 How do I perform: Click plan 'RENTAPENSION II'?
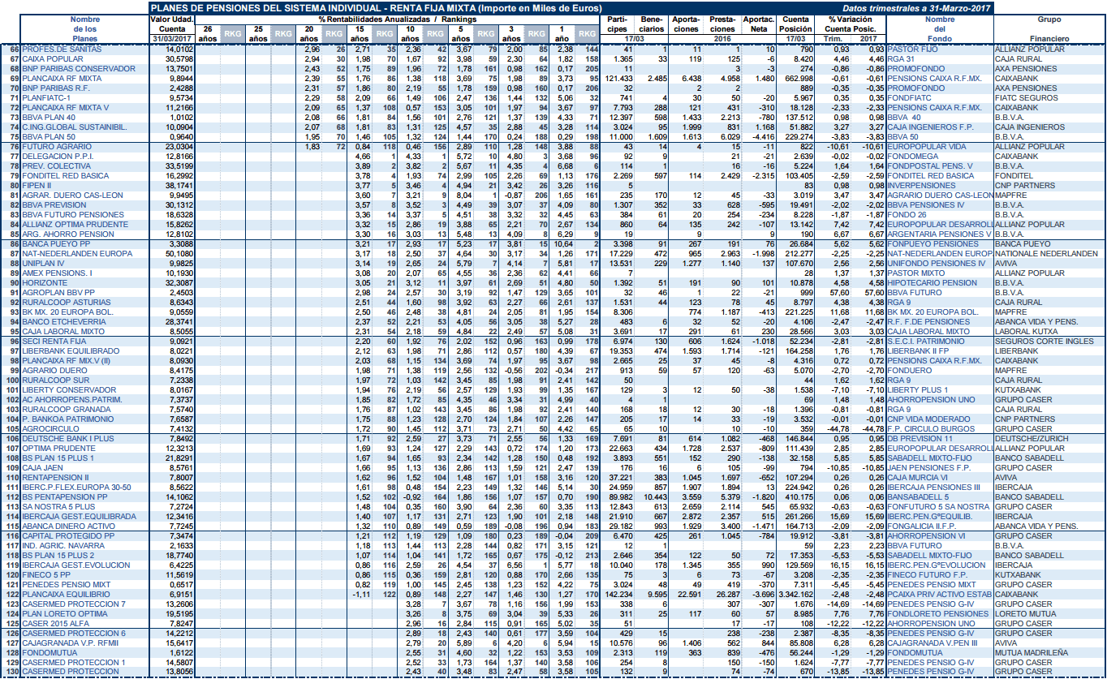tap(54, 477)
